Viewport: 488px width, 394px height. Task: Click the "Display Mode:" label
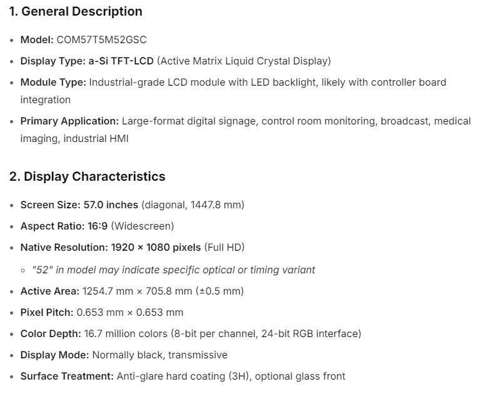pyautogui.click(x=54, y=355)
